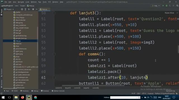179x100 pixels.
Task: Click the Project tree vertical scrollbar
Action: pos(37,41)
